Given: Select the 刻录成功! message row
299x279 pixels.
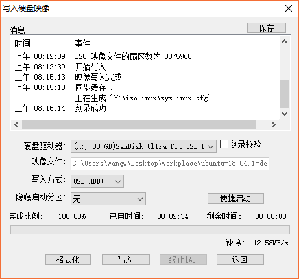Looking at the screenshot, I should point(145,108).
